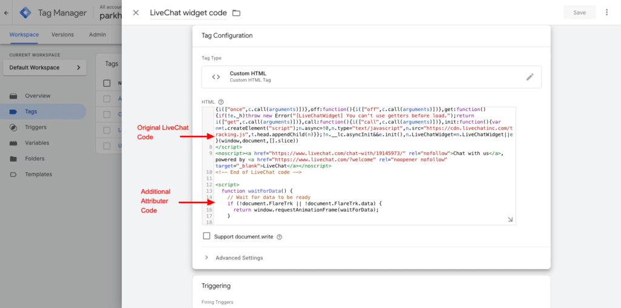This screenshot has height=308, width=621.
Task: Click the End of LiveChat code comment
Action: [x=258, y=172]
